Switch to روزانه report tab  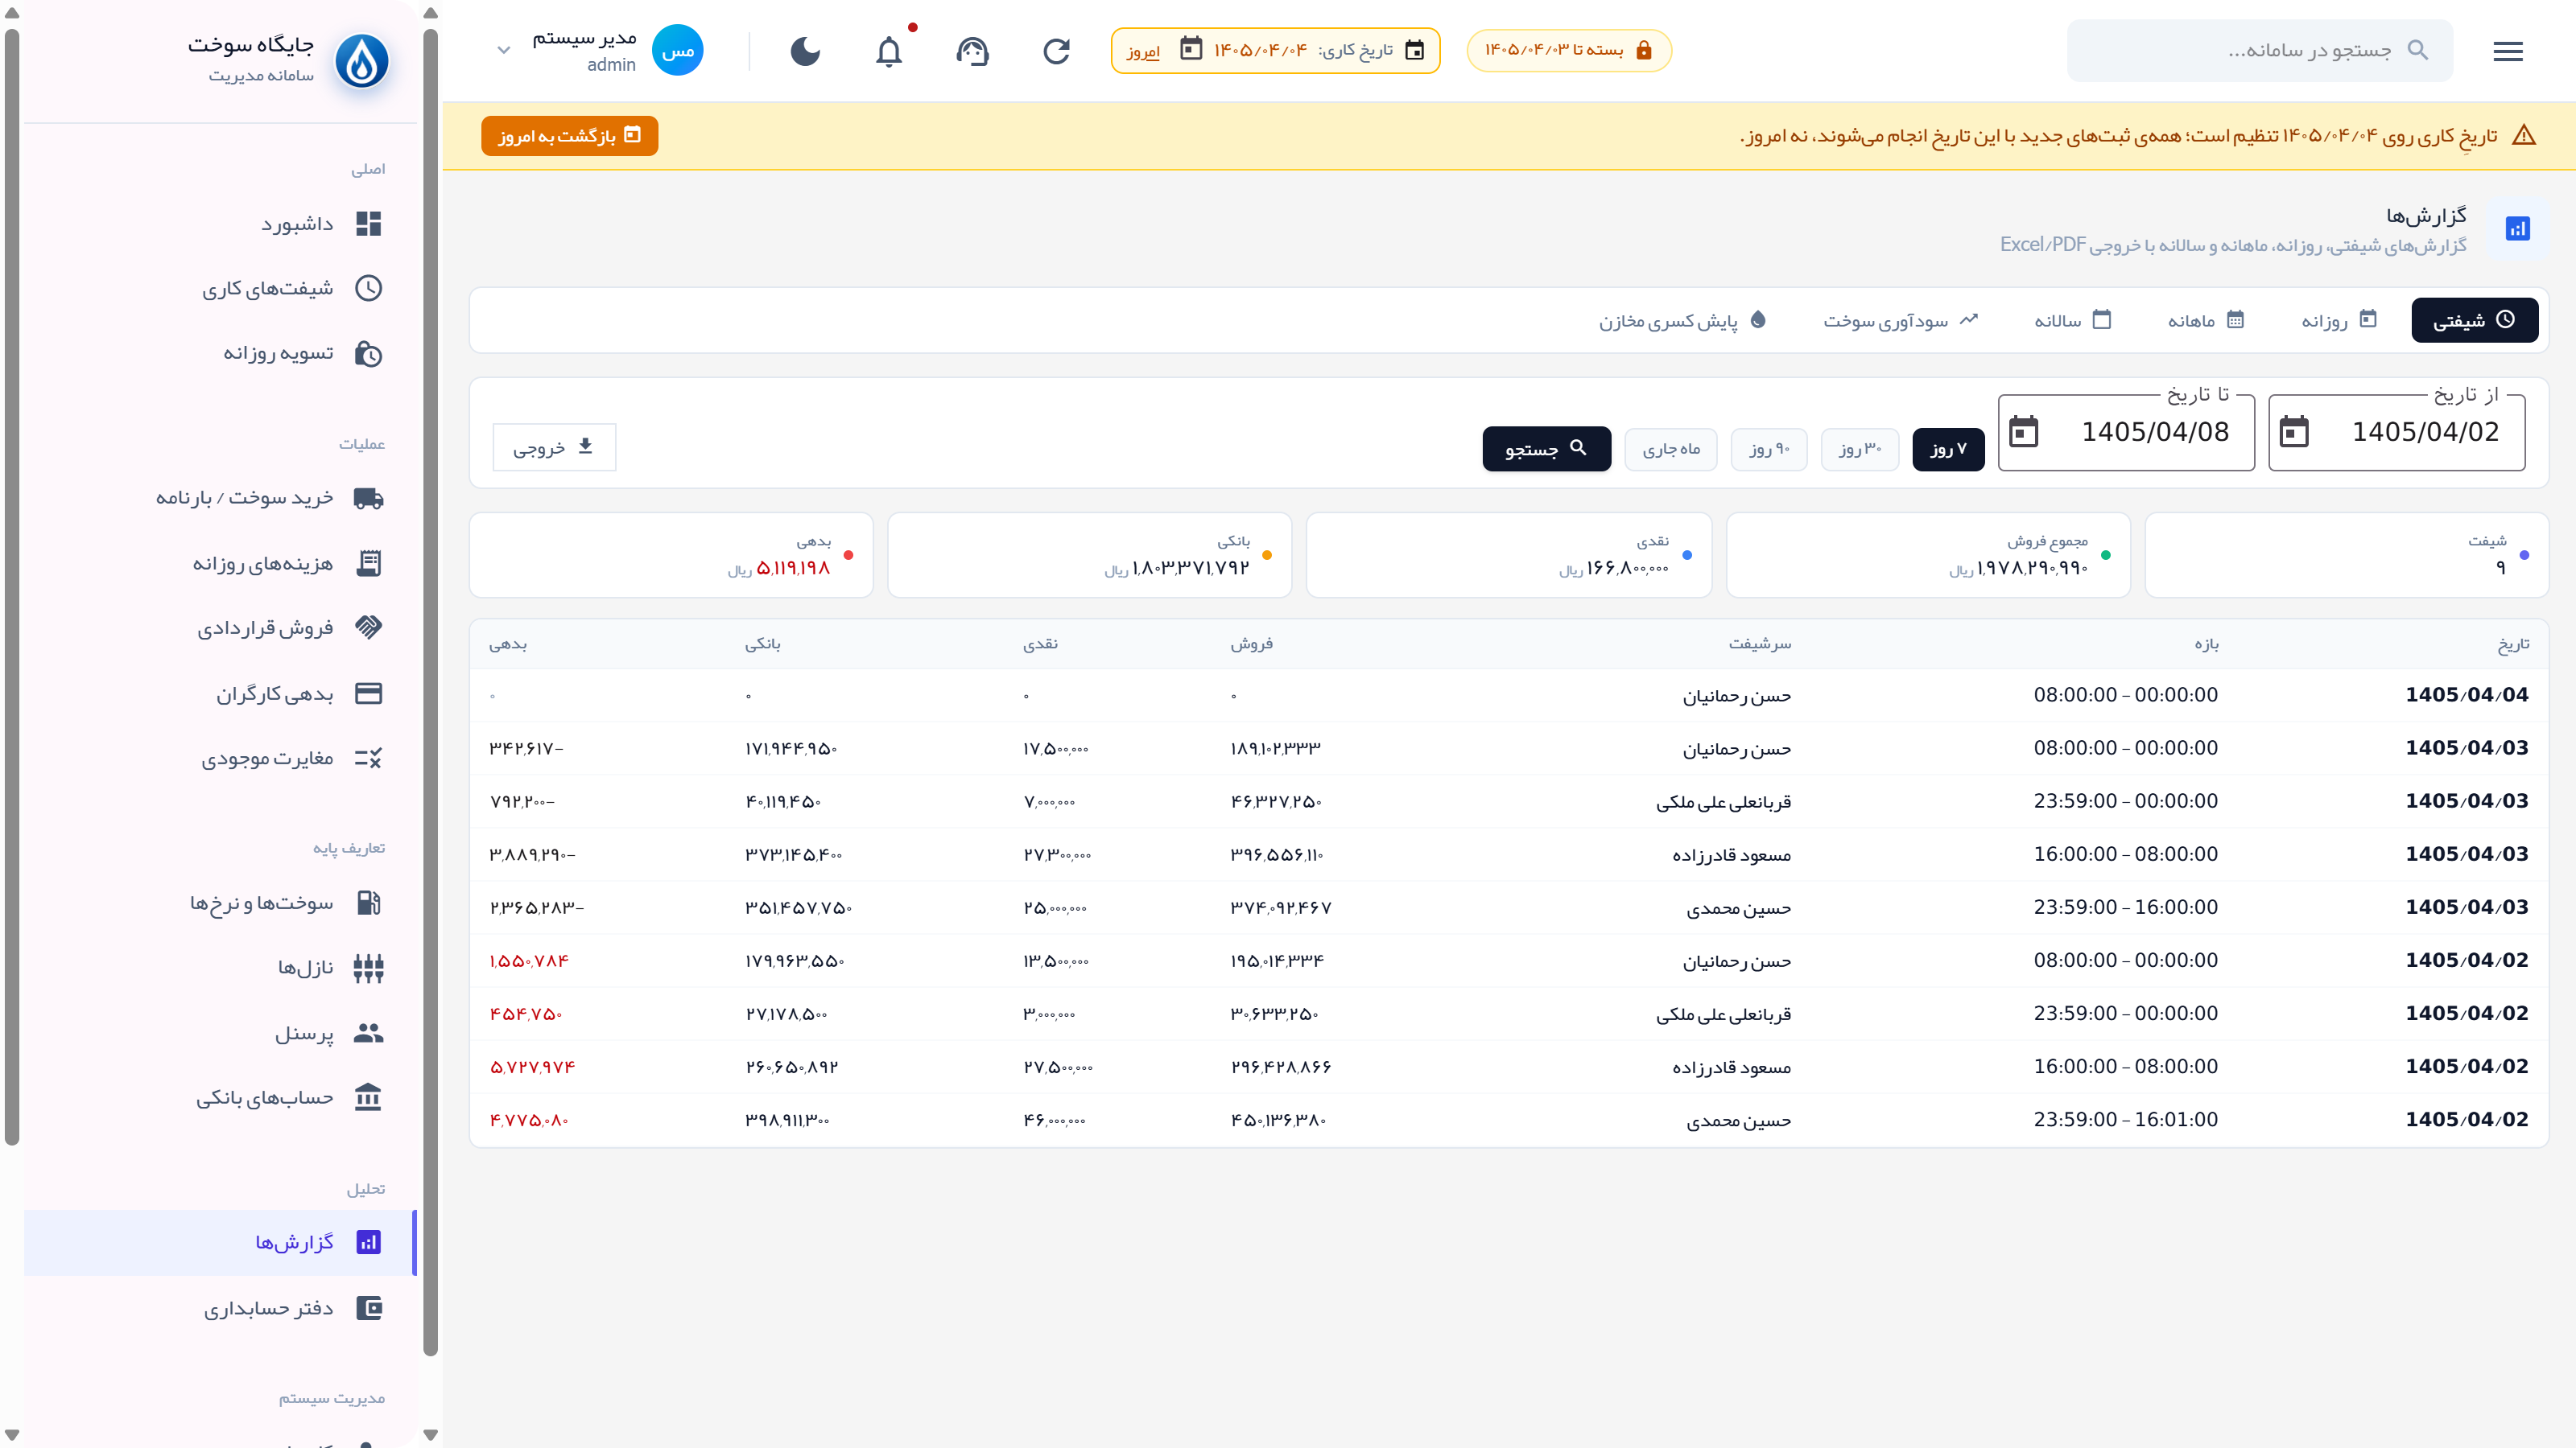[x=2339, y=320]
